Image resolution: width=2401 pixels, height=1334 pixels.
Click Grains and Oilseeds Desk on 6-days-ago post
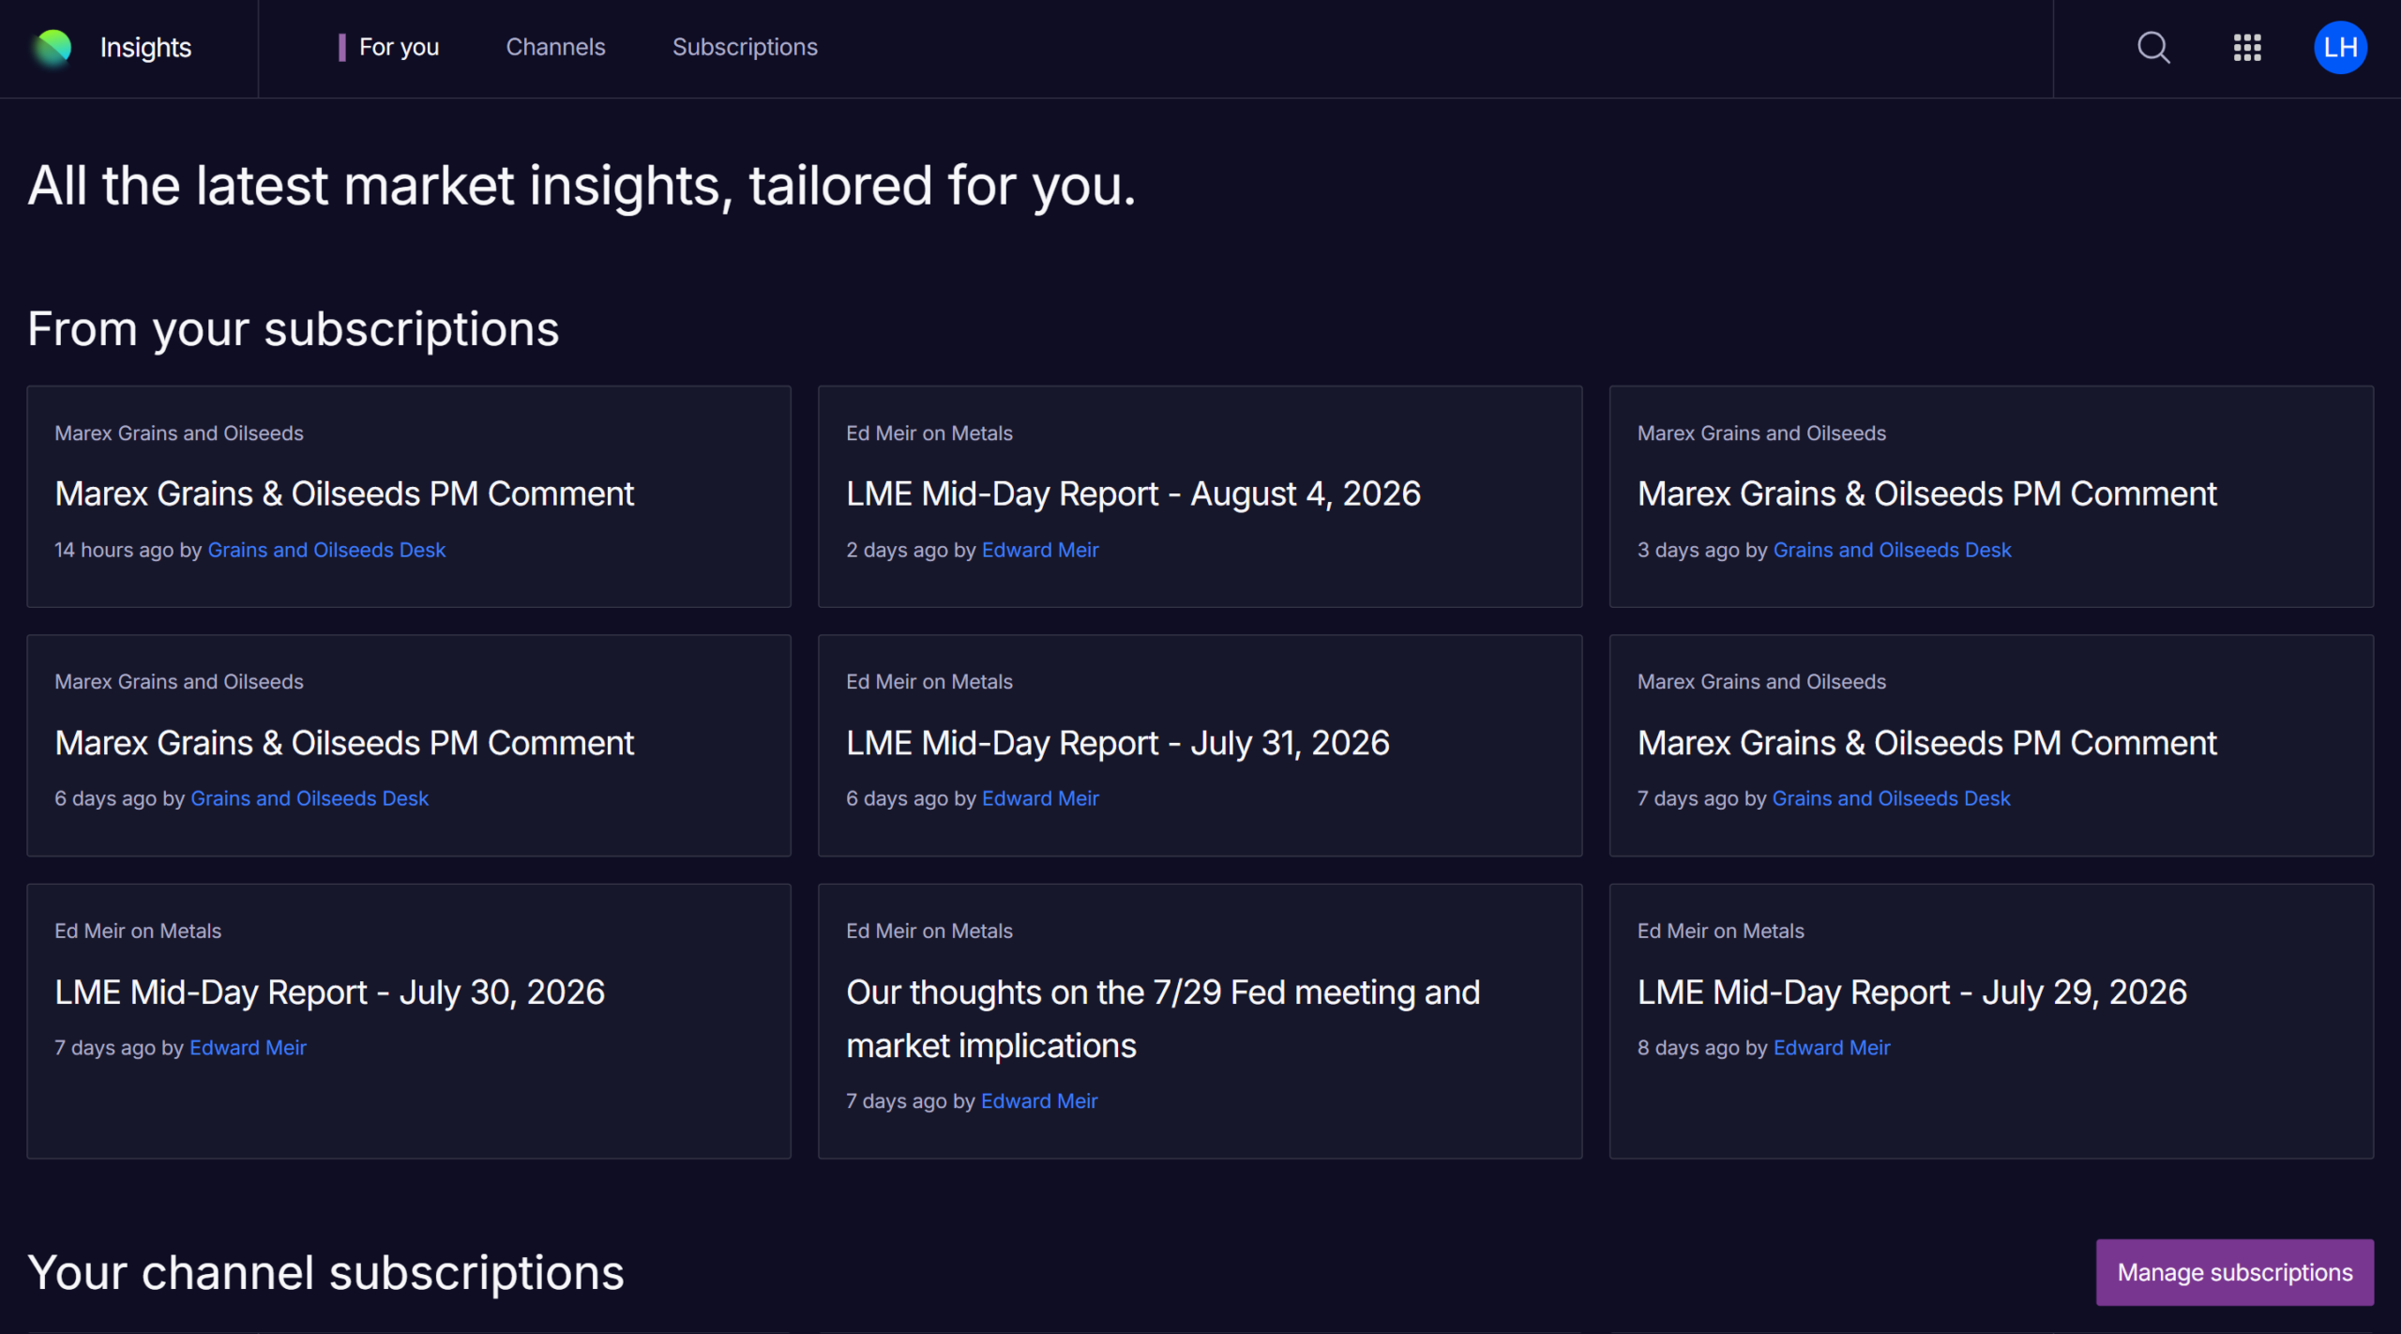(x=310, y=798)
